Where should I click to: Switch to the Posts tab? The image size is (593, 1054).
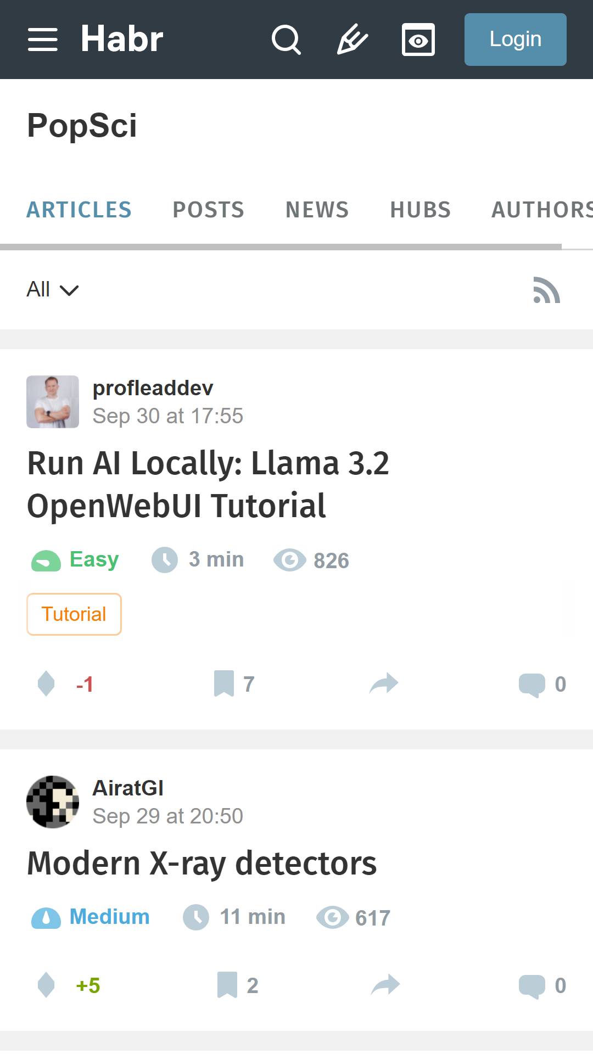pyautogui.click(x=209, y=210)
